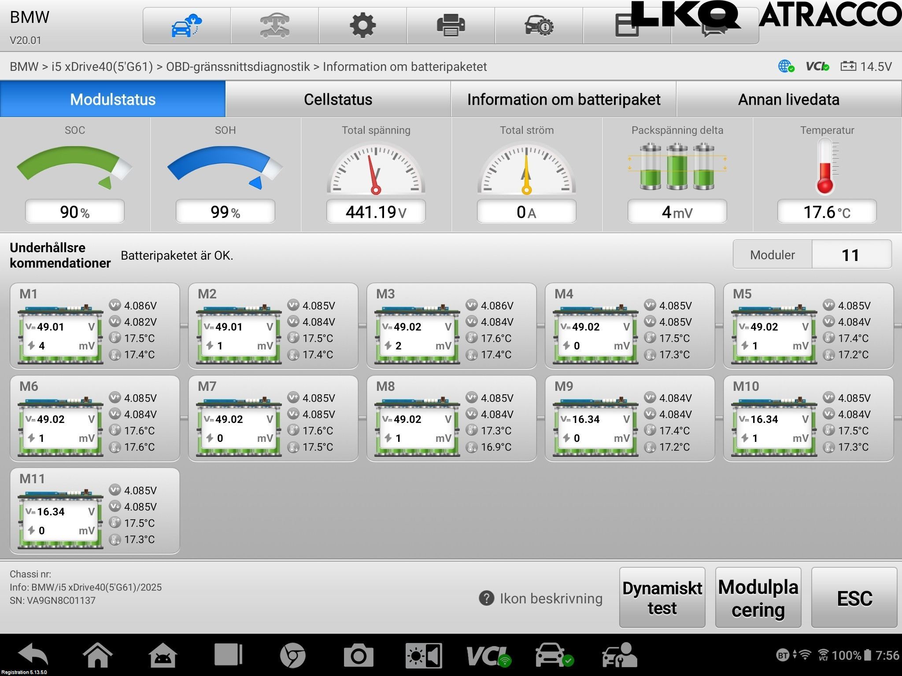This screenshot has width=902, height=676.
Task: Tap the Android back arrow
Action: [x=33, y=655]
